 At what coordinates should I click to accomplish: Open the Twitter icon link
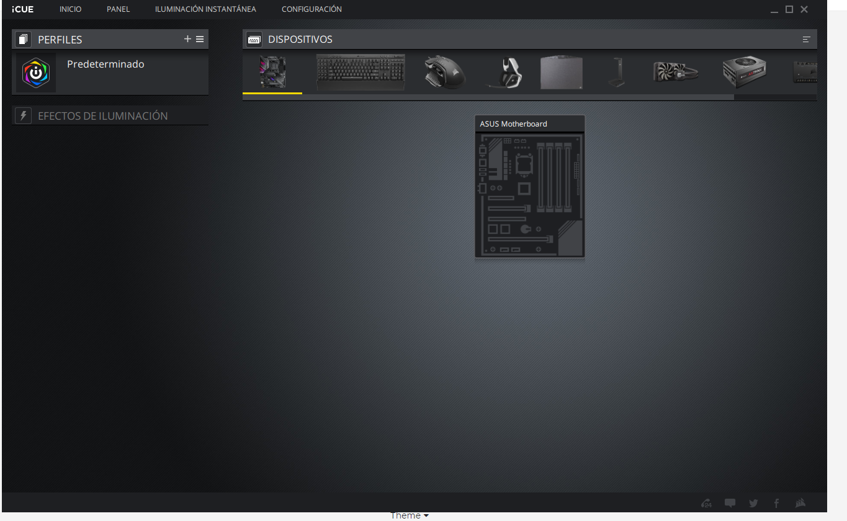tap(753, 503)
